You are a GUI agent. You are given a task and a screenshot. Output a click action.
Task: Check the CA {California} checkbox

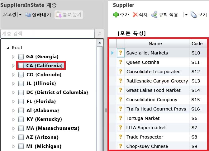coord(21,66)
